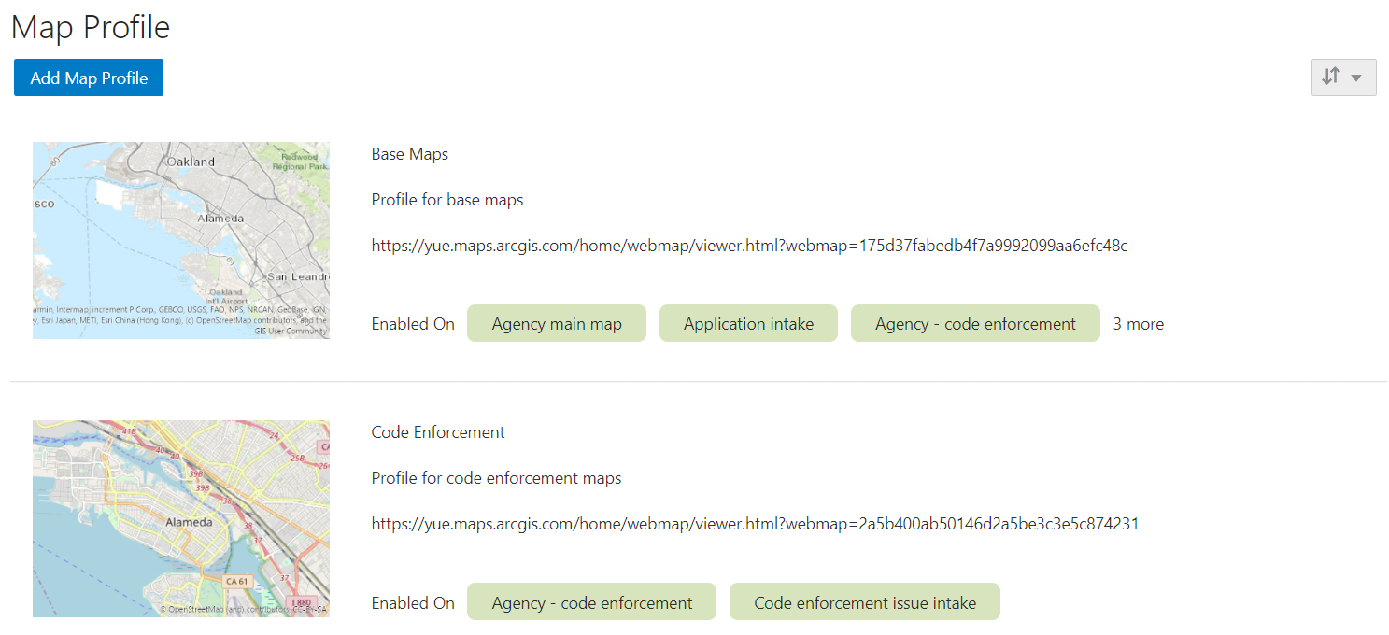Click Agency - code enforcement chip on Base Maps
The image size is (1389, 635).
click(974, 322)
